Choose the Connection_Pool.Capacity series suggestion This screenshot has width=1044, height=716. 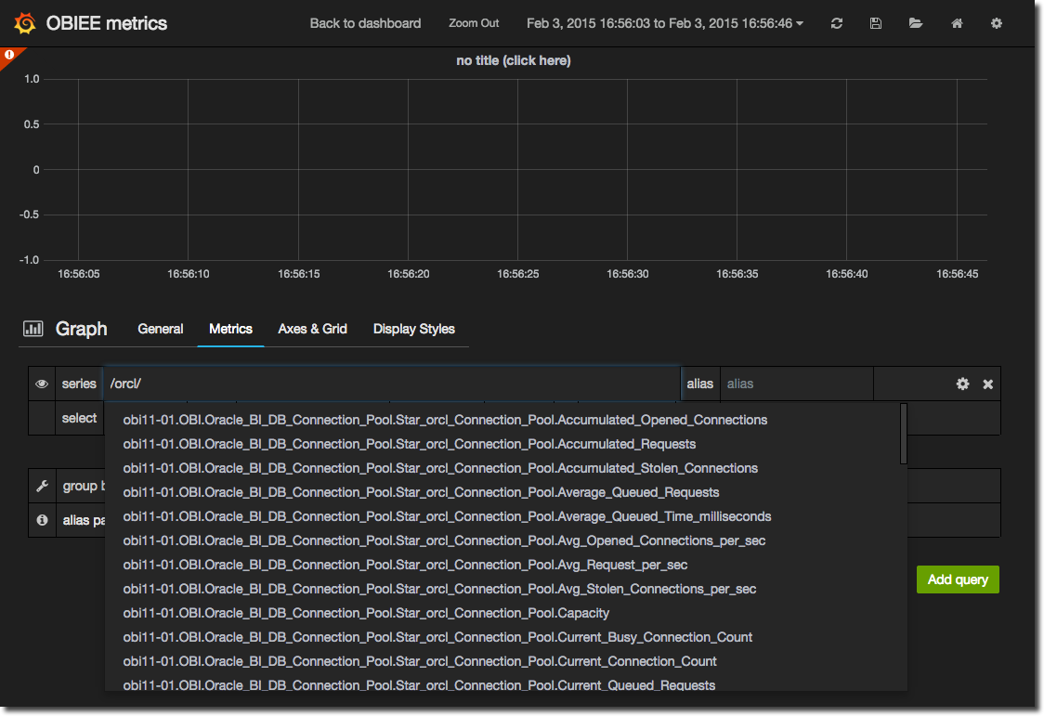click(x=366, y=613)
